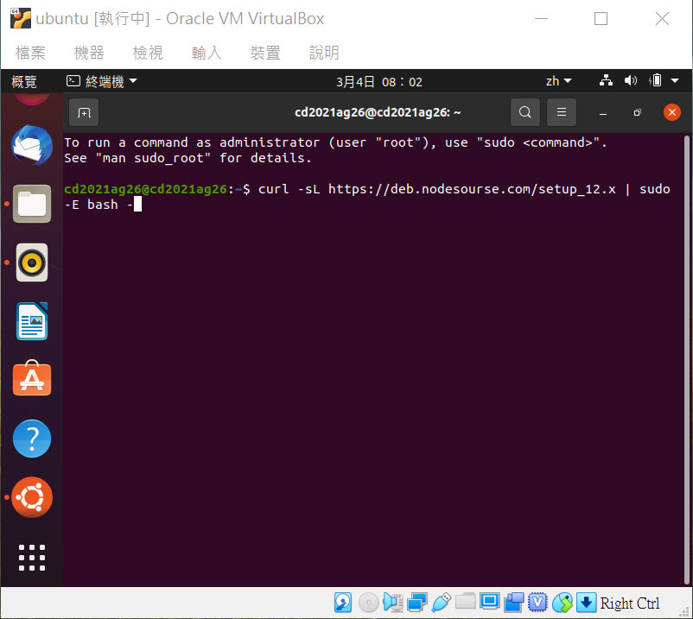The width and height of the screenshot is (693, 619).
Task: Open the Help question mark icon
Action: [x=32, y=439]
